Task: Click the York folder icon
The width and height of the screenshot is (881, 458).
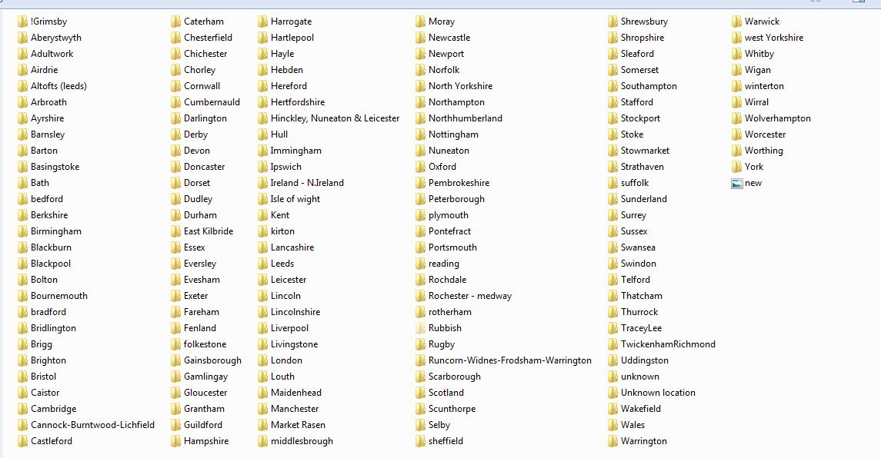Action: (x=736, y=167)
